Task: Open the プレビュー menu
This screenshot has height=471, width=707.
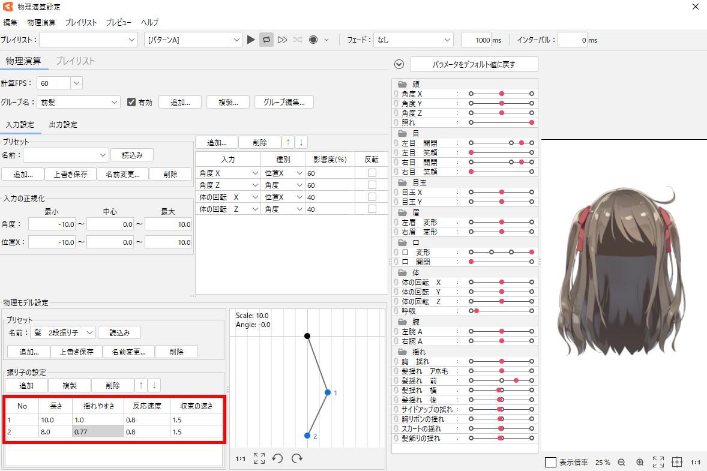Action: tap(119, 22)
